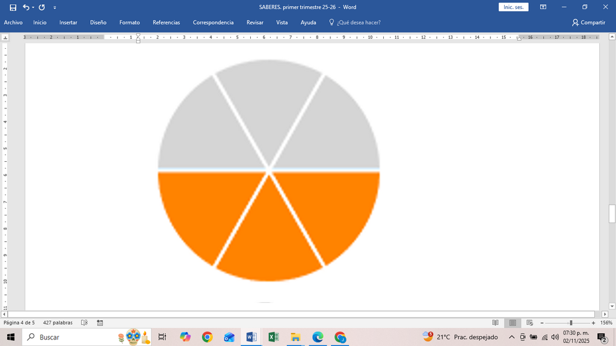Click the 427 palabras word count
The image size is (616, 346).
tap(58, 323)
